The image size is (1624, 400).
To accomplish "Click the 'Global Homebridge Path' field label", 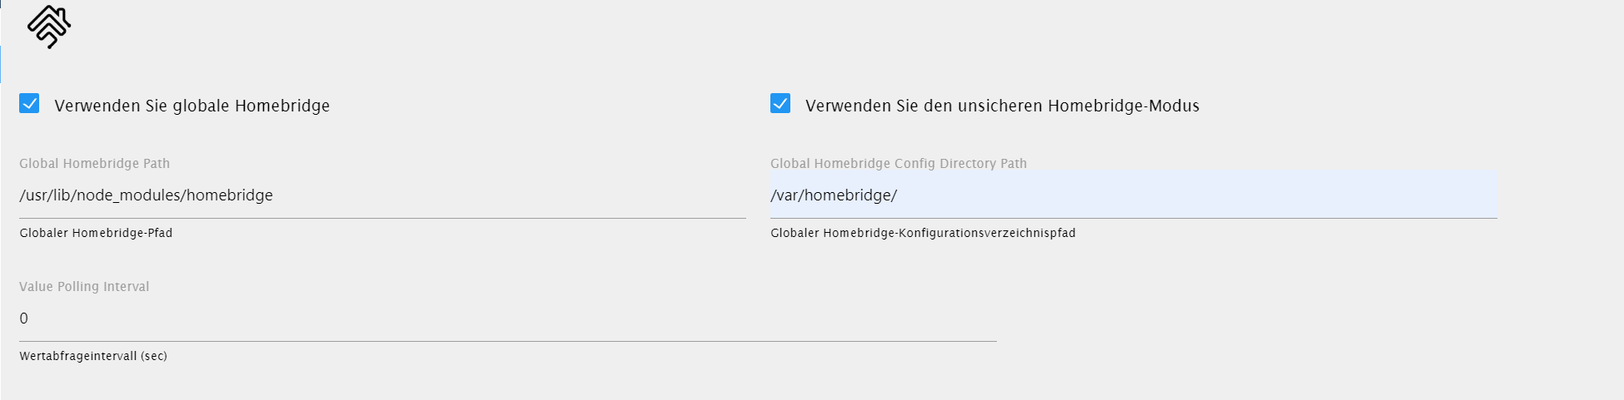I will pos(95,164).
